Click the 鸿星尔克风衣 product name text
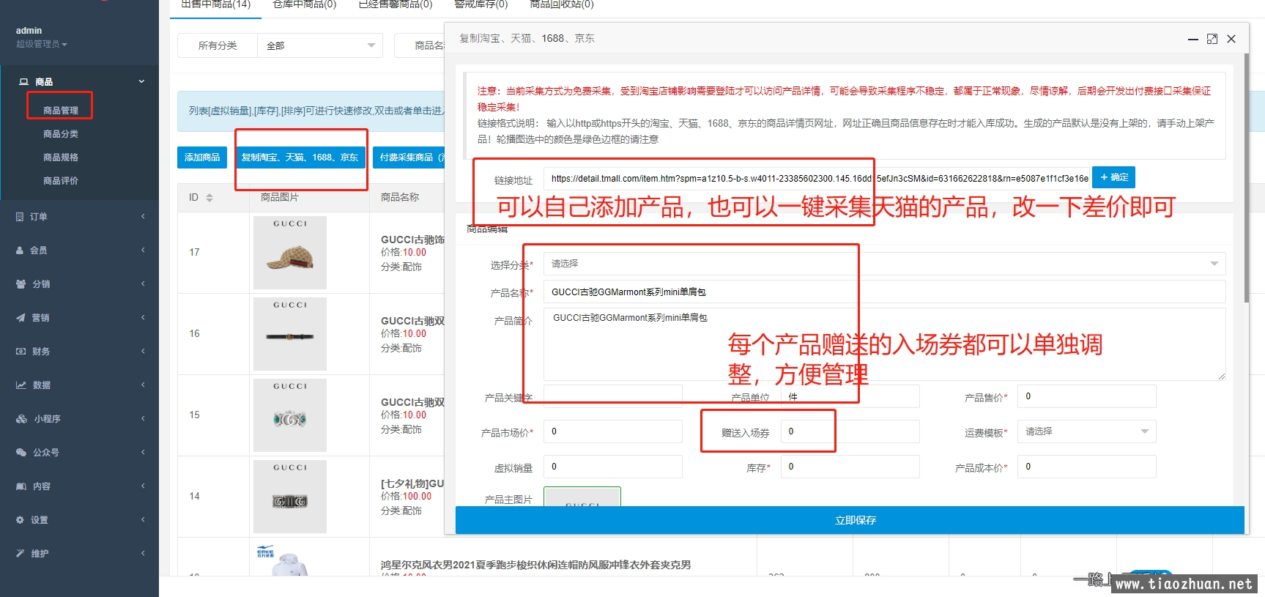 [535, 565]
